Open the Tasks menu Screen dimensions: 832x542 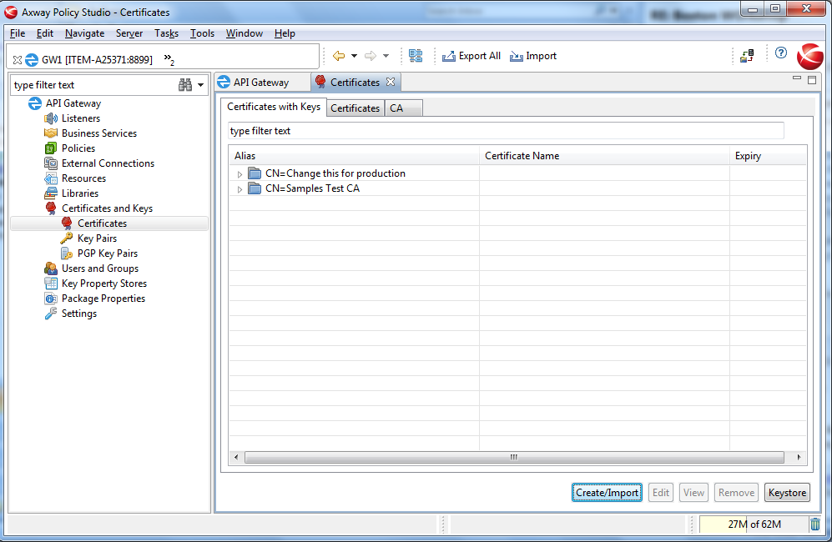point(166,33)
